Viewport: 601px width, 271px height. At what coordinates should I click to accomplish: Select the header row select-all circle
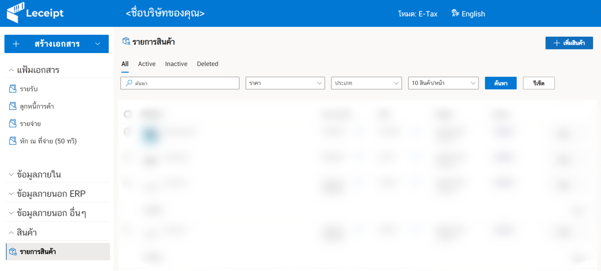128,114
